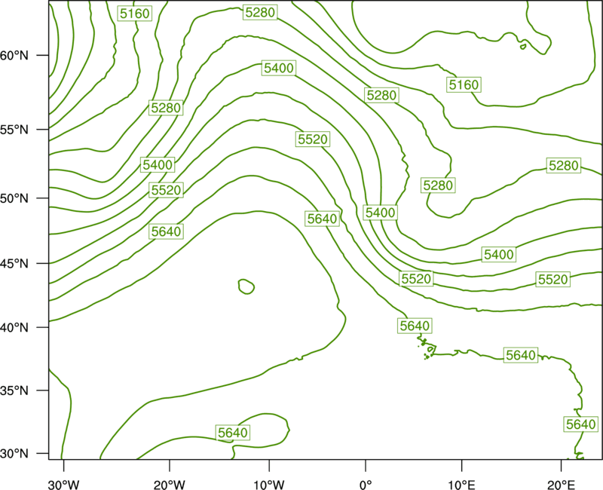Image resolution: width=603 pixels, height=490 pixels.
Task: Select the 5520 label between 5400 and 5640 at 20°W
Action: pyautogui.click(x=166, y=190)
